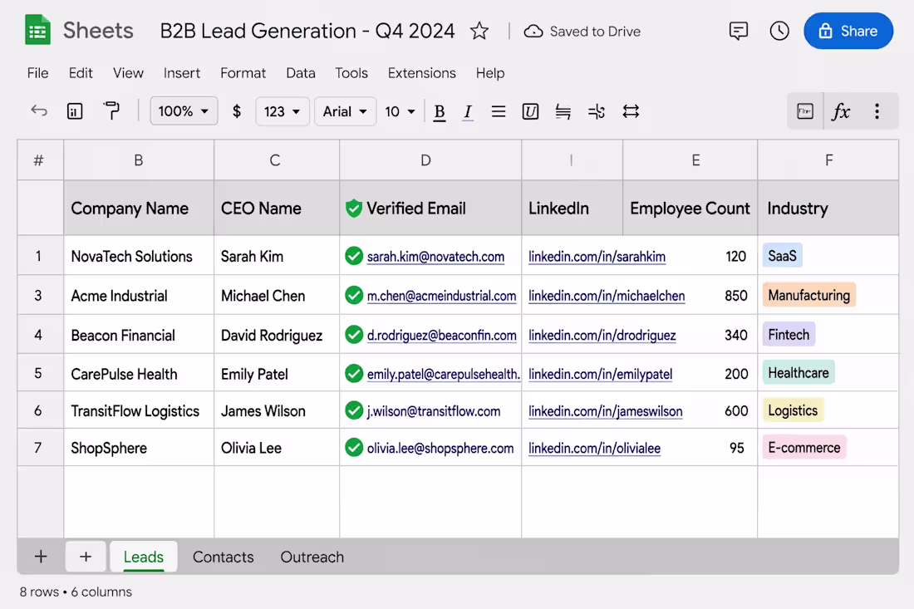This screenshot has height=609, width=914.
Task: Click the green Sheets logo icon
Action: coord(38,30)
